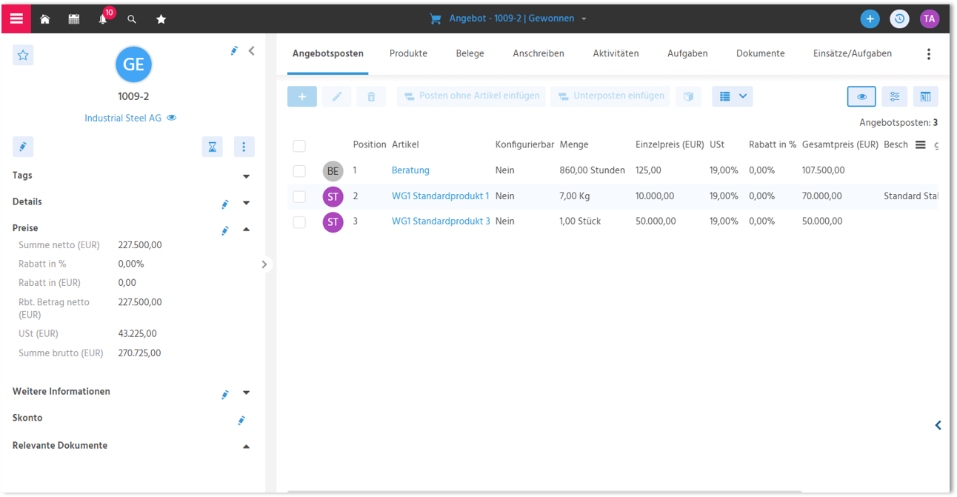Open the Industrial Steel AG link
This screenshot has height=497, width=957.
[123, 118]
